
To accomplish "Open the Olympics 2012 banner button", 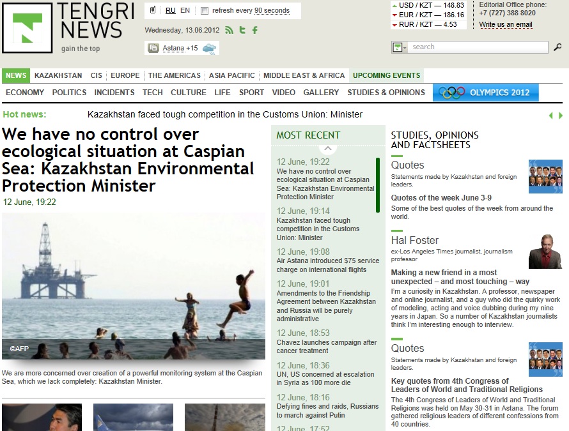I will coord(486,93).
